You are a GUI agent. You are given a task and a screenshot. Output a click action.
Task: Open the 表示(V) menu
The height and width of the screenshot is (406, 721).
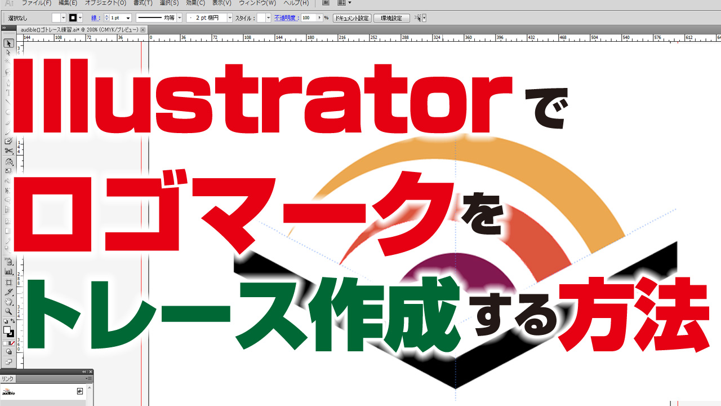222,3
